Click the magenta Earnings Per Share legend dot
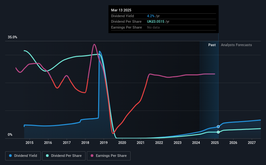Image resolution: width=266 pixels, height=165 pixels. tap(92, 156)
